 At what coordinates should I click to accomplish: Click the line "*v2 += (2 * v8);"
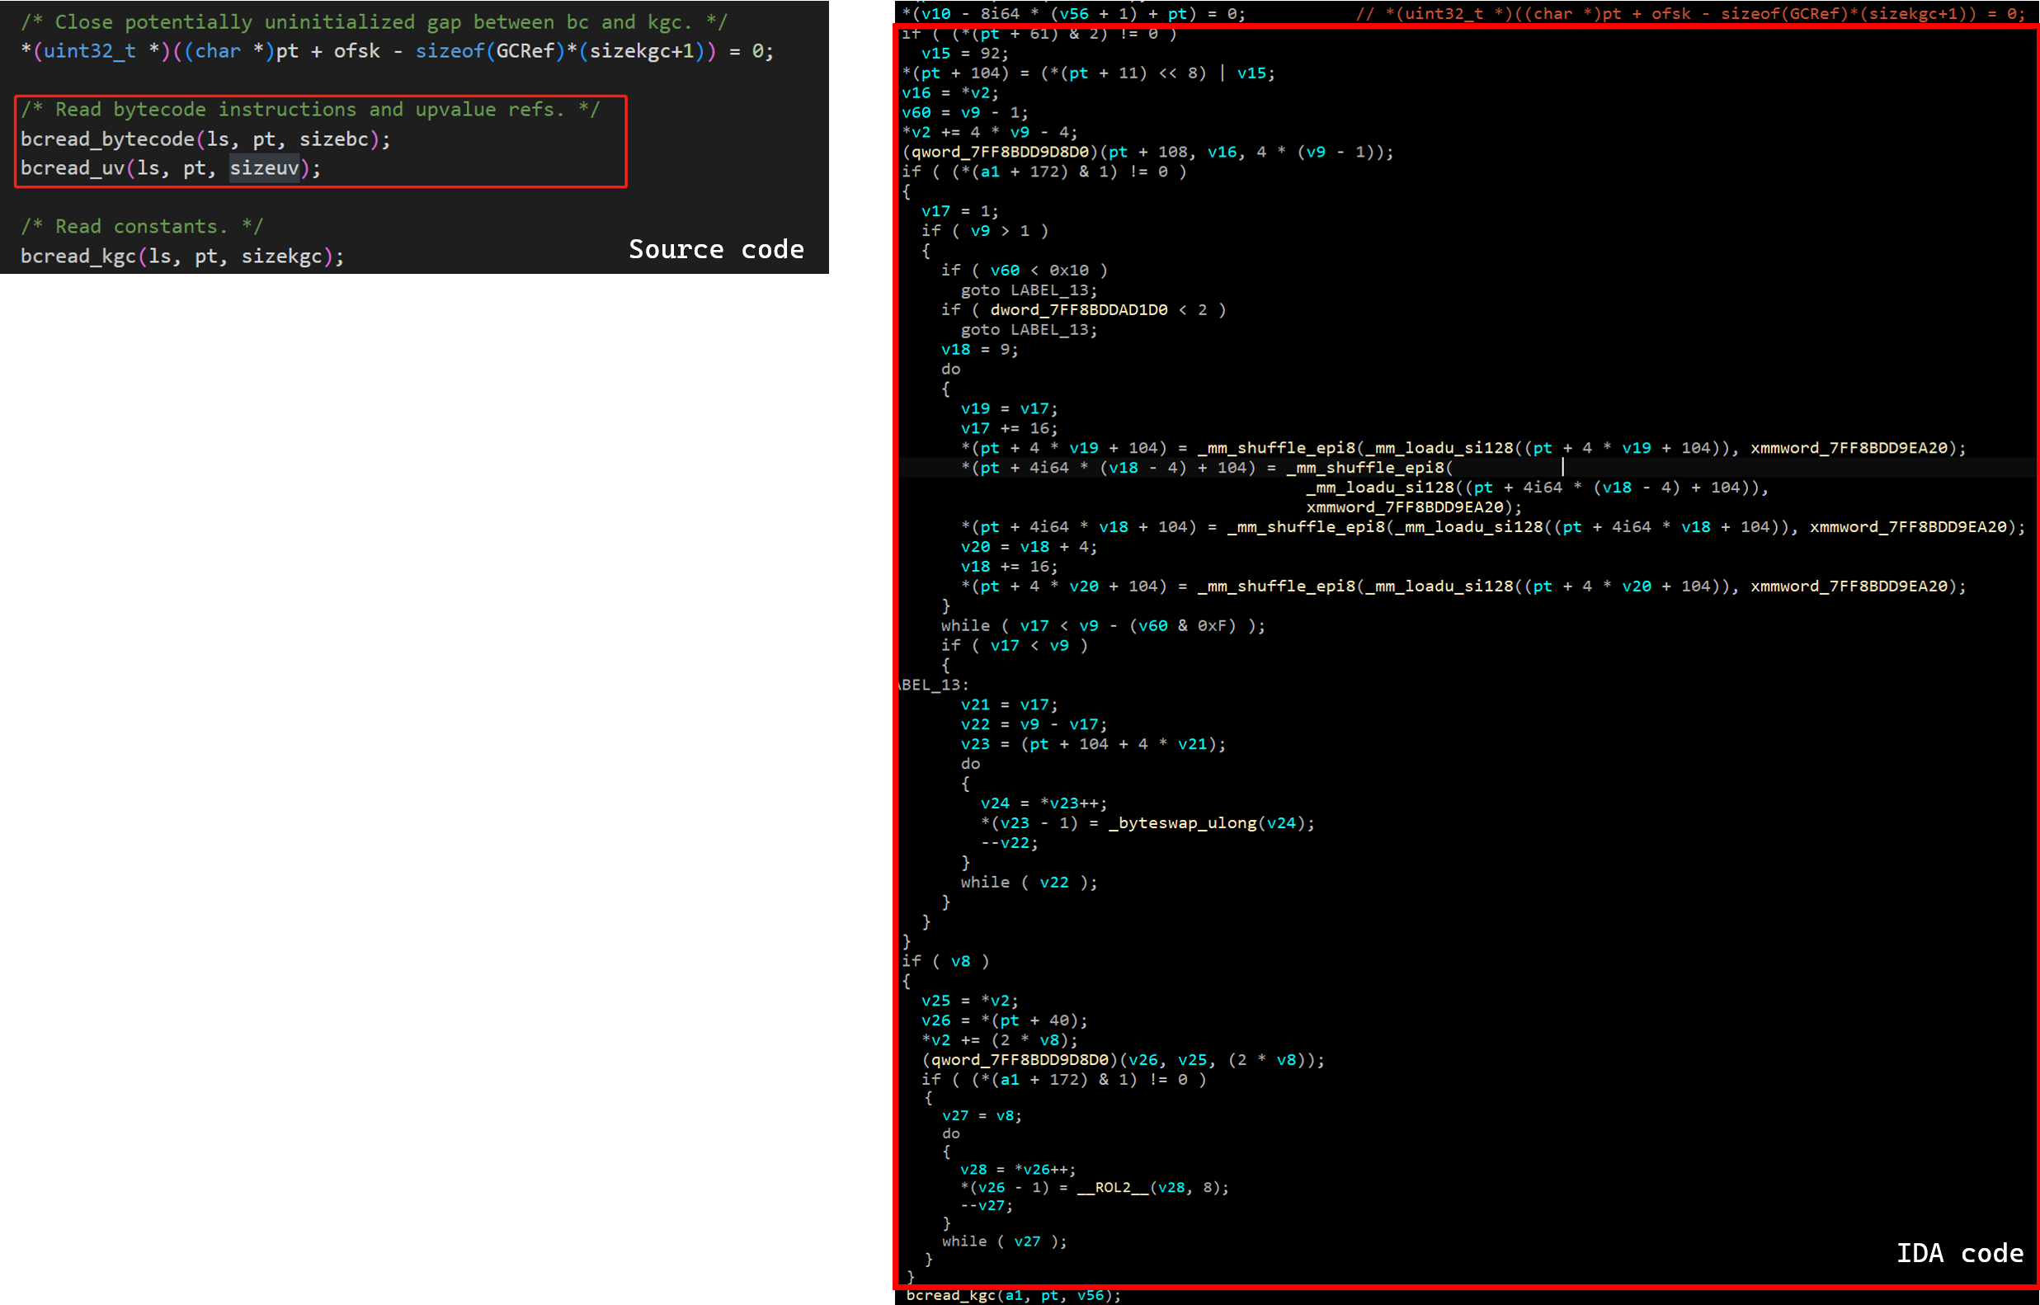1000,1040
